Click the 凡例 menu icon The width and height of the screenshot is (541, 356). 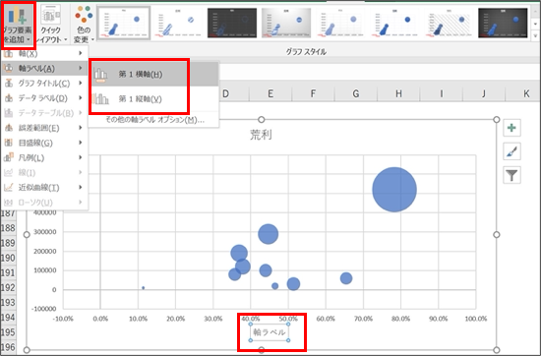click(9, 157)
